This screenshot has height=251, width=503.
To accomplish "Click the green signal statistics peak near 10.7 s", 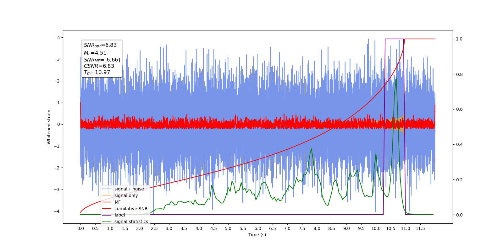I will 396,78.
